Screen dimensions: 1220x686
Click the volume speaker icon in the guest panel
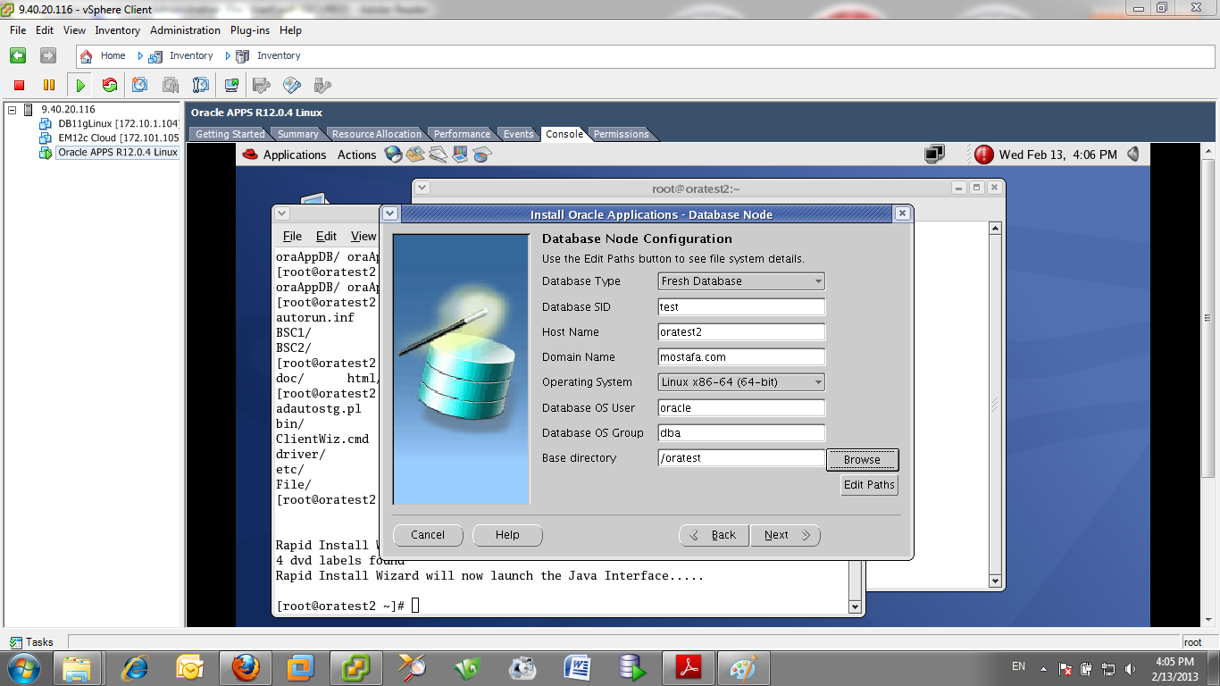click(1133, 155)
